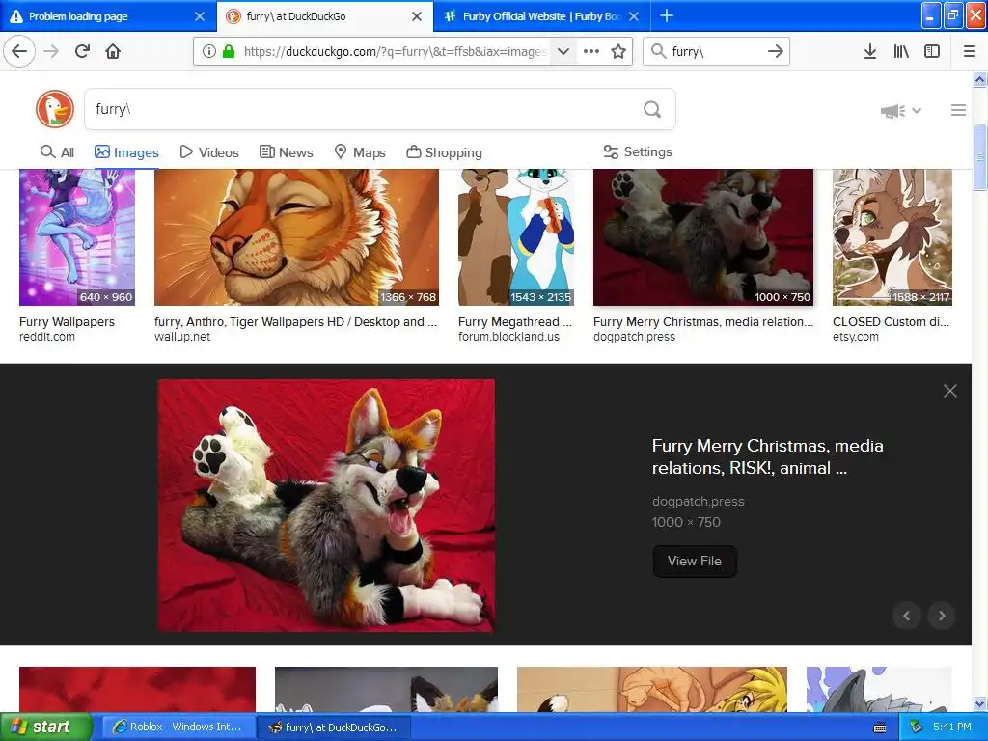Click the DuckDuckGo search magnifier button
Viewport: 988px width, 741px height.
652,109
